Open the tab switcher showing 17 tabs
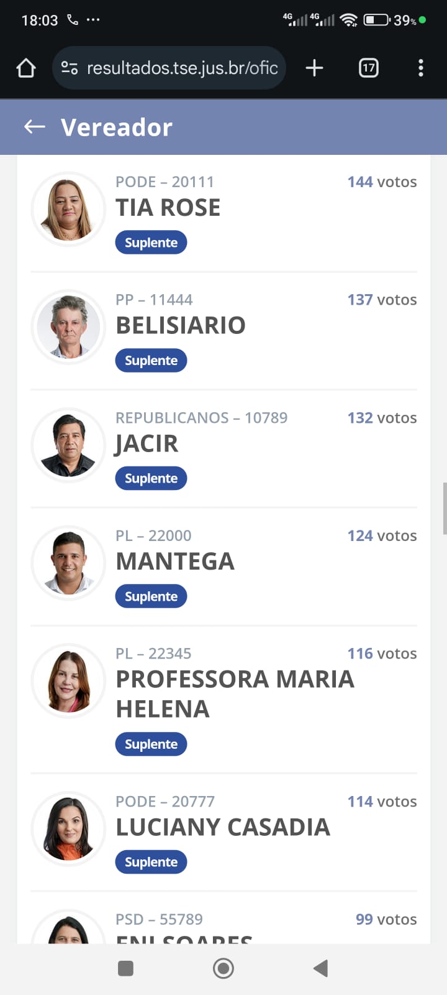The image size is (447, 995). [368, 68]
